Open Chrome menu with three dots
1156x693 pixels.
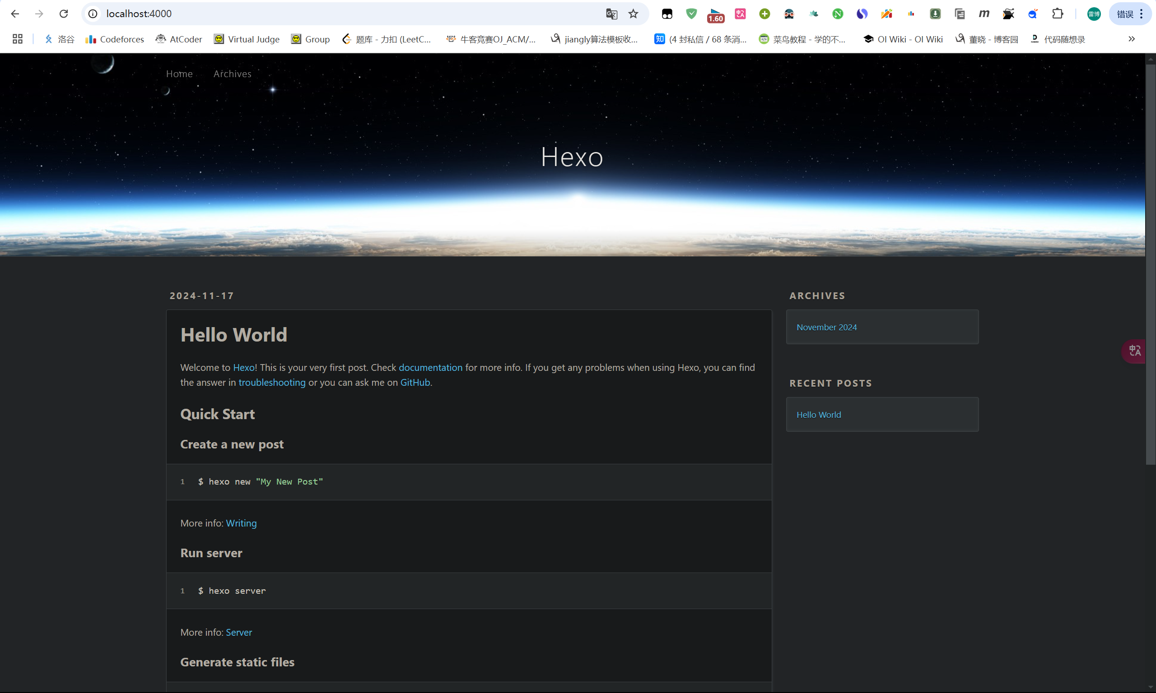1142,14
